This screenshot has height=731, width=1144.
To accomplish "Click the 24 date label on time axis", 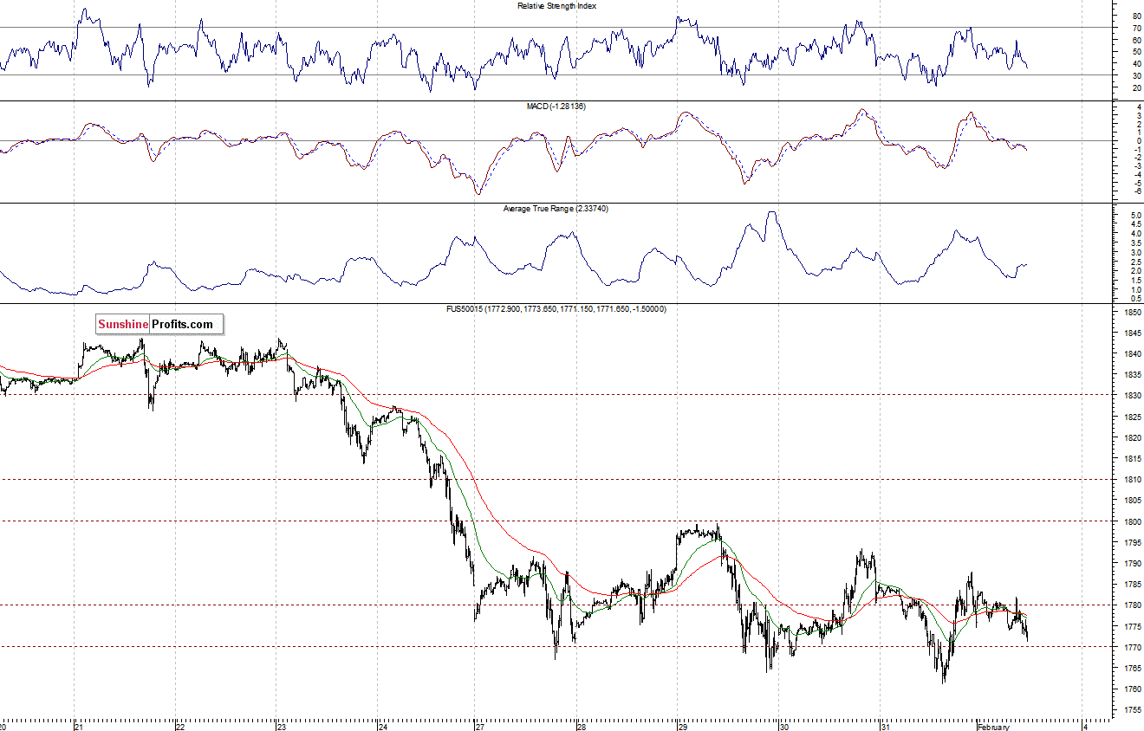I will [383, 727].
